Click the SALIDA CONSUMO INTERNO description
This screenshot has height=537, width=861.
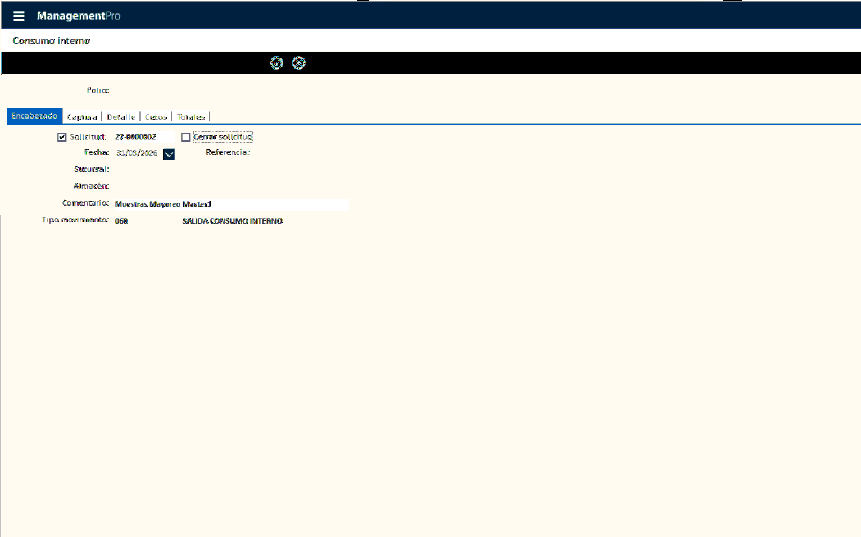coord(232,221)
